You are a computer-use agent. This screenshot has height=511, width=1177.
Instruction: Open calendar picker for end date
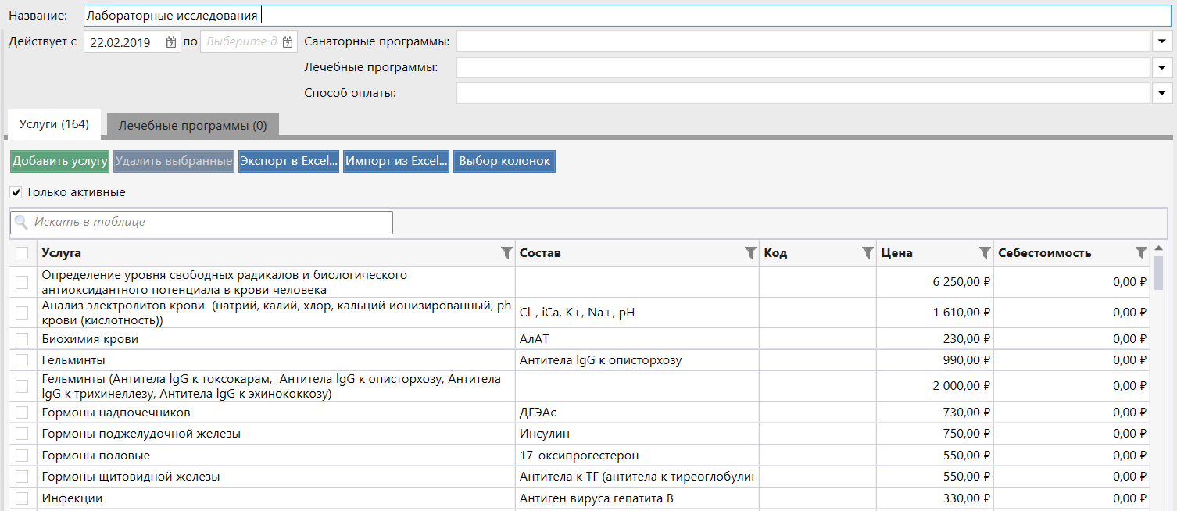coord(288,42)
